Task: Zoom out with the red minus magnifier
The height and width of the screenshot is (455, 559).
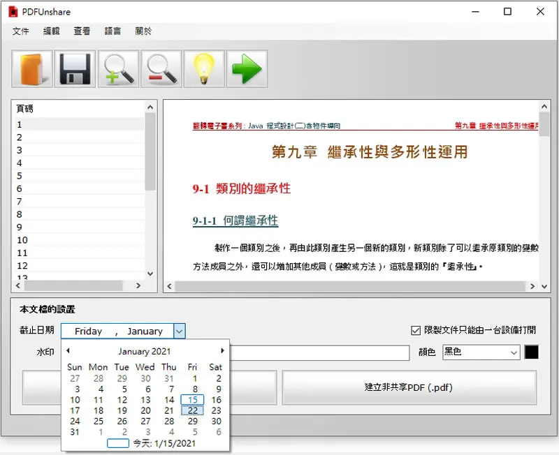Action: click(x=161, y=69)
